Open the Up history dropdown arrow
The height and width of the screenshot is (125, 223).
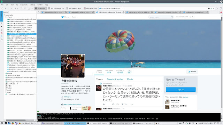(x=18, y=8)
